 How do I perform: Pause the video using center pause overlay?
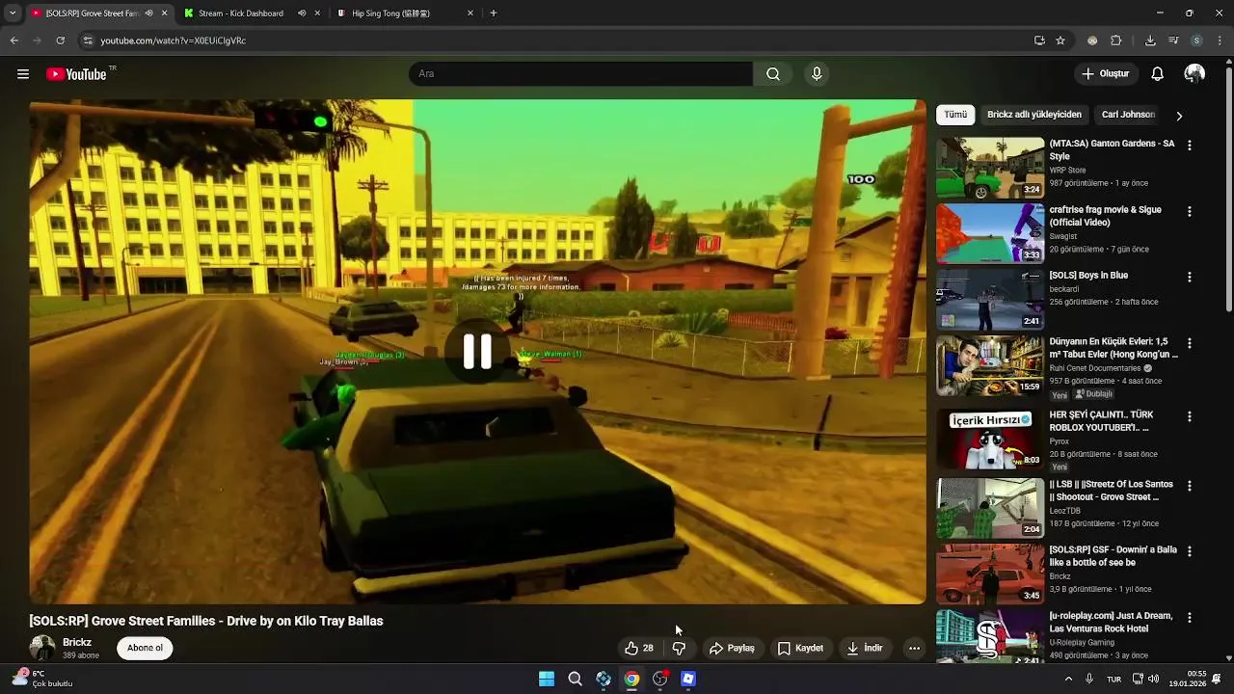click(x=477, y=353)
